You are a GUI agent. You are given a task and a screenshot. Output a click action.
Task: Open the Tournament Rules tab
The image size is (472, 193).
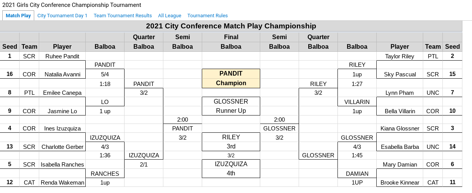coord(208,16)
